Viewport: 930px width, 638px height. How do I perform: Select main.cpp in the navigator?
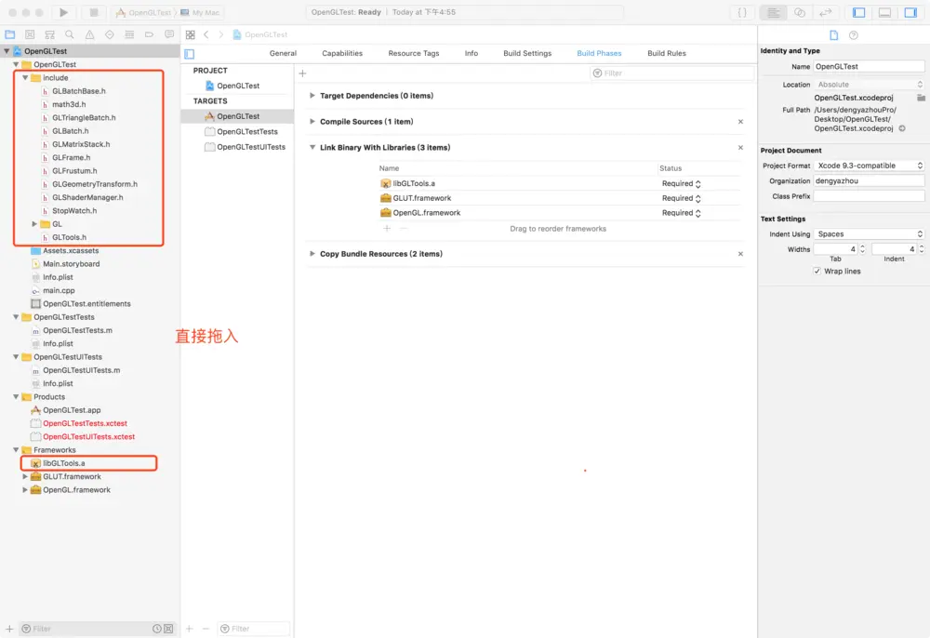click(x=59, y=290)
